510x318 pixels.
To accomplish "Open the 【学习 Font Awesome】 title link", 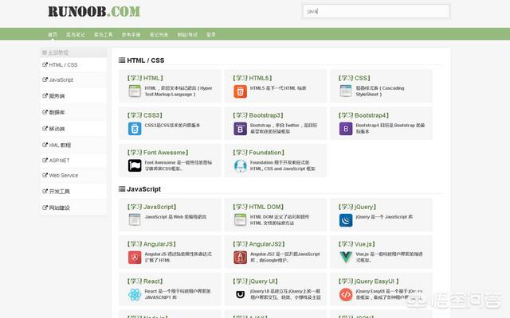I will [158, 152].
